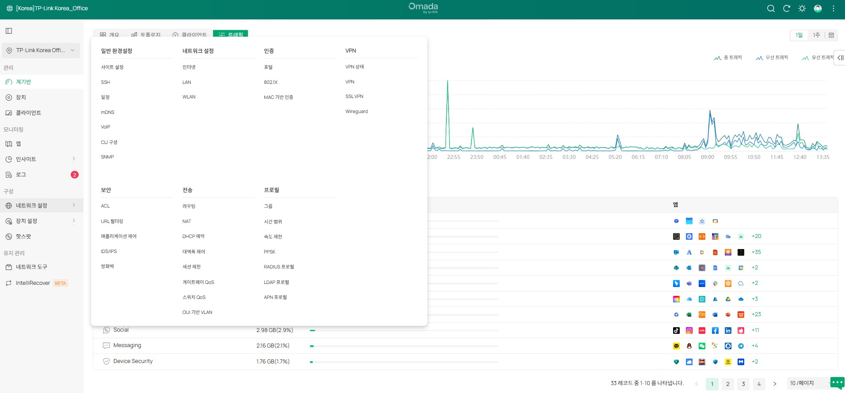Collapse the sidebar with panel icon
This screenshot has height=393, width=845.
click(9, 31)
